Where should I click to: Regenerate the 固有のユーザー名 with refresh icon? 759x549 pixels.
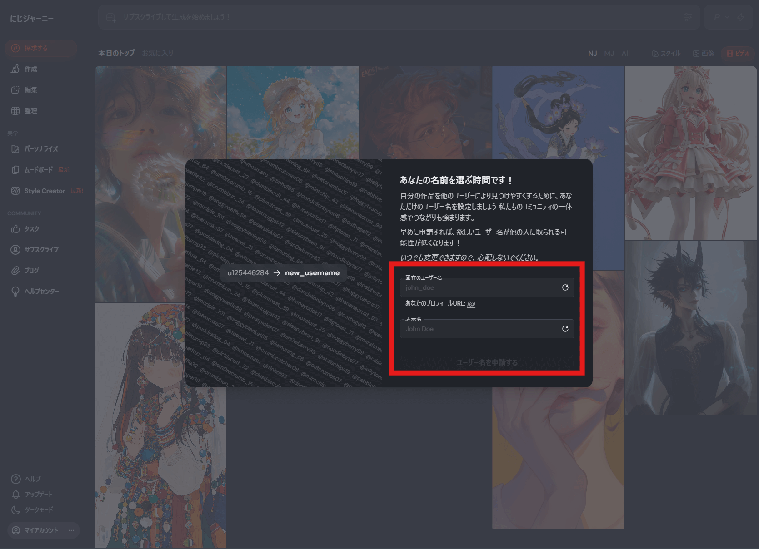tap(565, 287)
